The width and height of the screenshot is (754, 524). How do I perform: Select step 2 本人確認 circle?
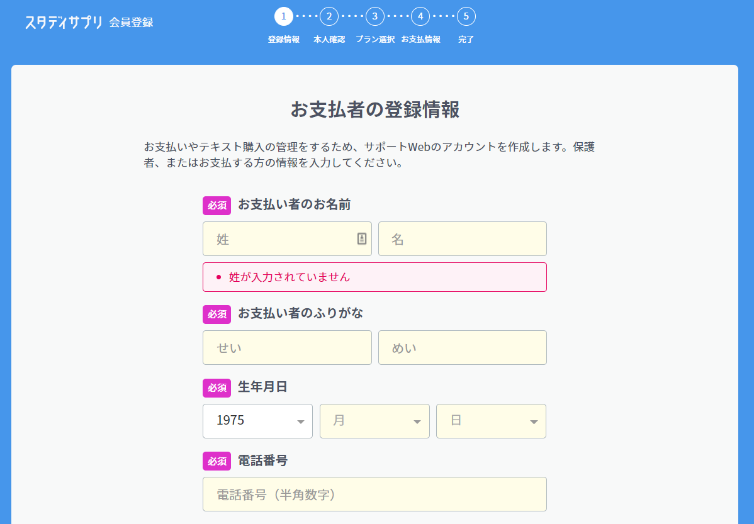click(329, 16)
